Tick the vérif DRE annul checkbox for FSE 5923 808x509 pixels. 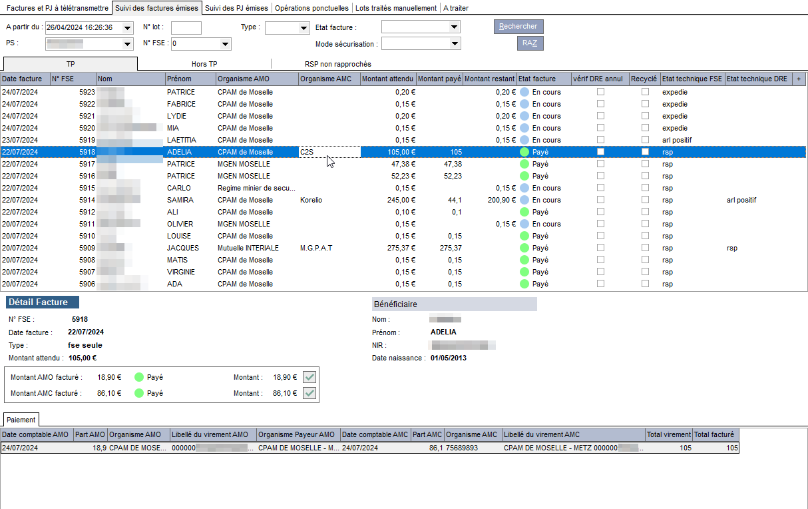pyautogui.click(x=600, y=92)
